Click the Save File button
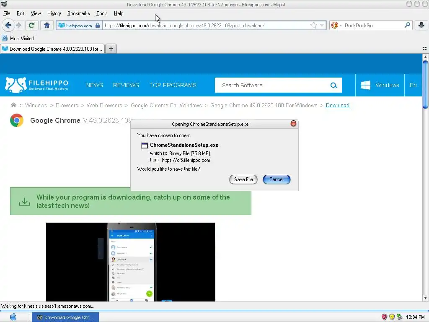The height and width of the screenshot is (322, 429). (x=243, y=179)
